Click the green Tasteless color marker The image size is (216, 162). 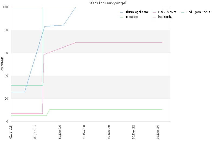[122, 17]
